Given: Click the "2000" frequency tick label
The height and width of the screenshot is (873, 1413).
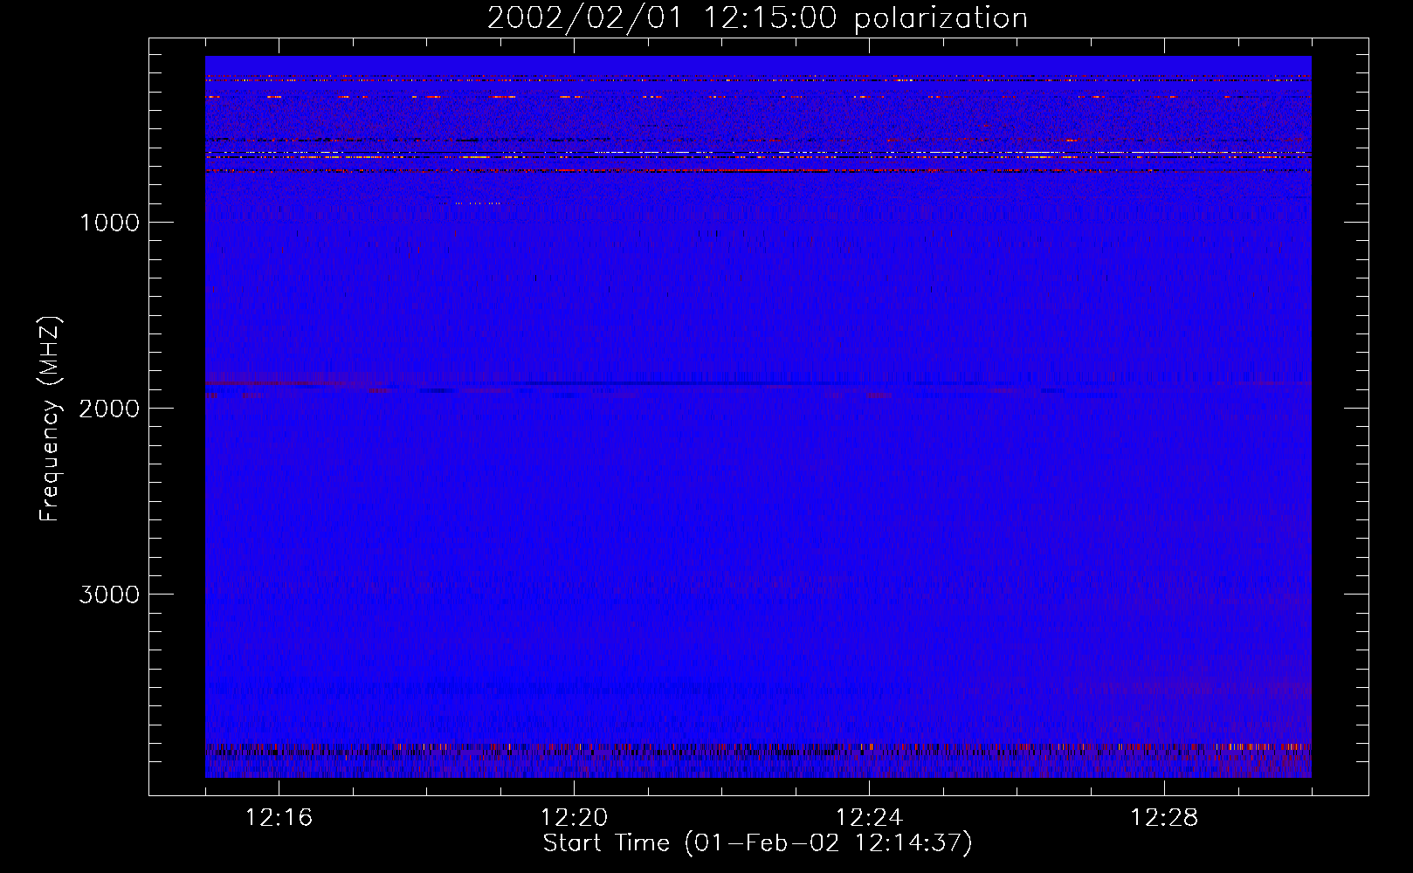Looking at the screenshot, I should (109, 409).
